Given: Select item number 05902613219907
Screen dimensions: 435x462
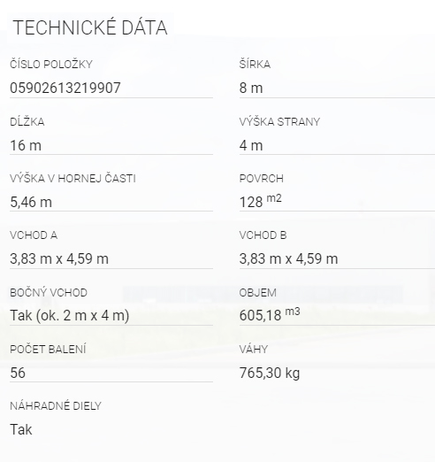Looking at the screenshot, I should 65,88.
